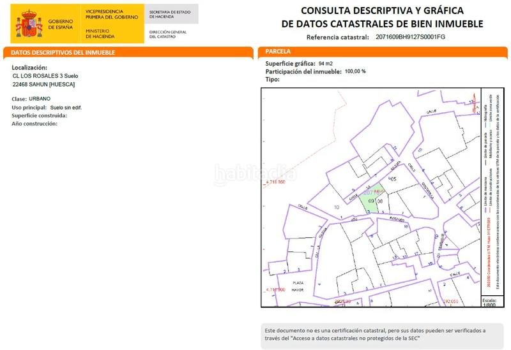Click the vertical map legend strip

[489, 191]
